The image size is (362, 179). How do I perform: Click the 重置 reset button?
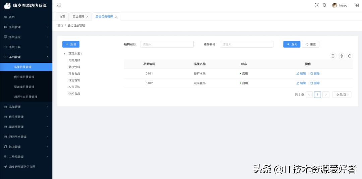tap(310, 44)
